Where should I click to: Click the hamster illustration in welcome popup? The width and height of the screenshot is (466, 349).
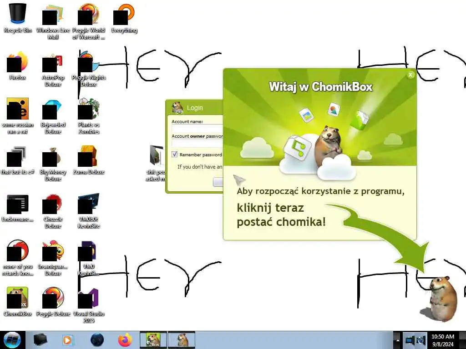coord(329,146)
